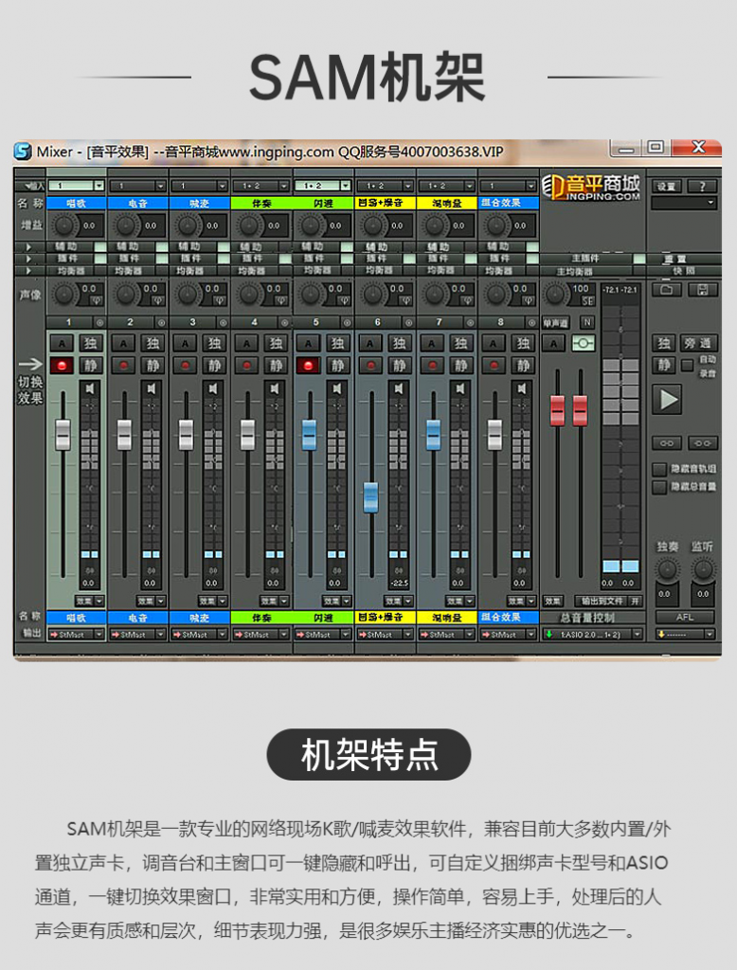Screen dimensions: 737x970
Task: Open help with the question mark button
Action: click(703, 187)
